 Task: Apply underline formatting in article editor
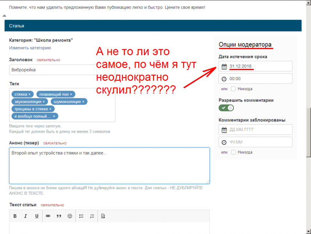[37, 216]
